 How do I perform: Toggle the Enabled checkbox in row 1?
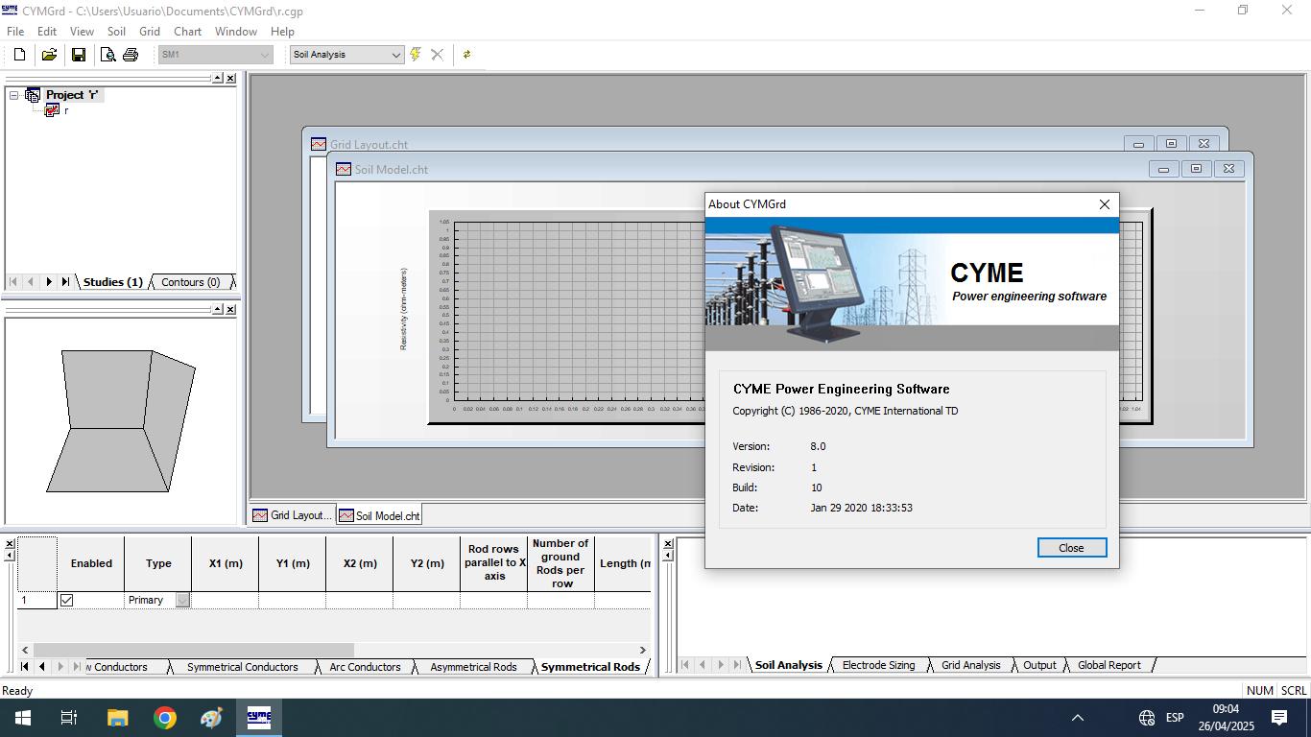point(66,600)
